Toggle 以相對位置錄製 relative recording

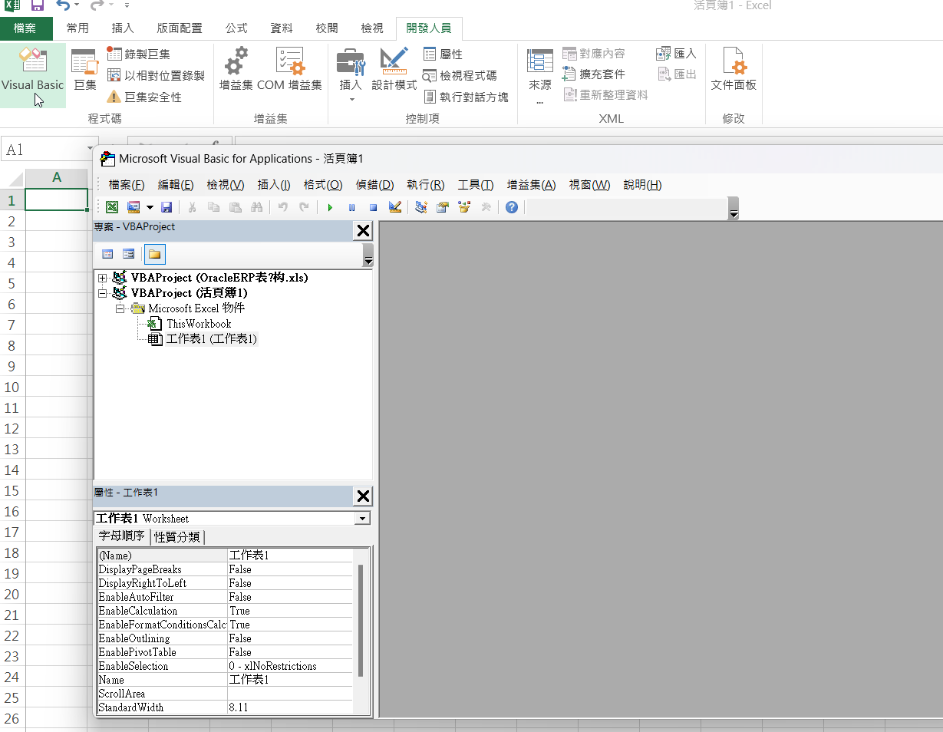[x=156, y=75]
